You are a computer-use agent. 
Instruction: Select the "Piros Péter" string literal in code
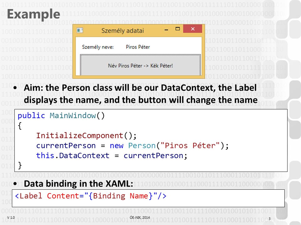tap(190, 146)
